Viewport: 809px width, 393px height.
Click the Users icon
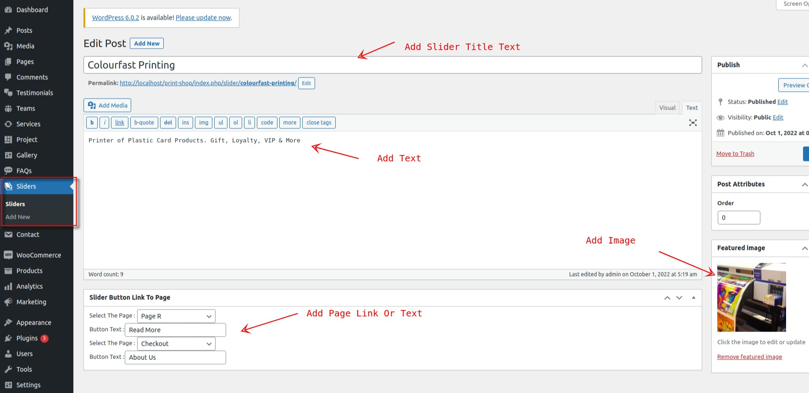click(x=8, y=354)
